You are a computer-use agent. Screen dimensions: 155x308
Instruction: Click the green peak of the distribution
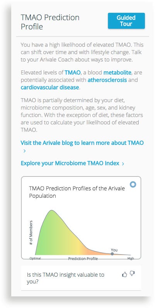[x=51, y=218]
